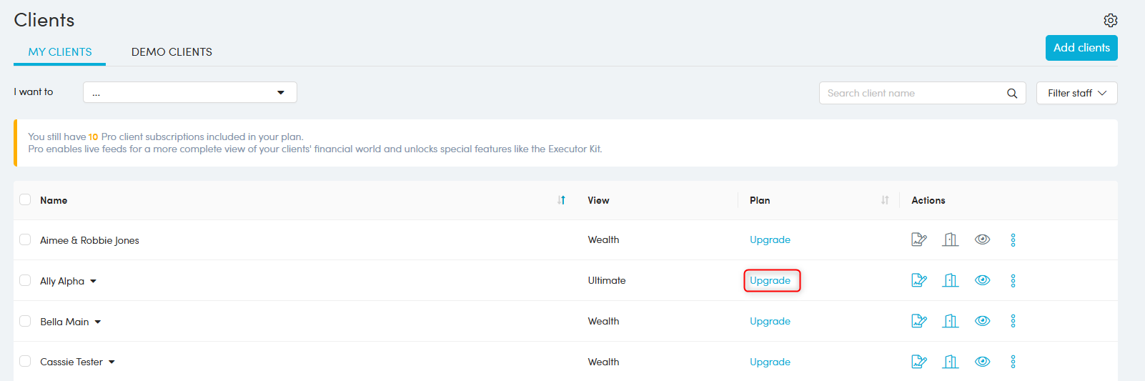This screenshot has width=1145, height=381.
Task: Check the box for Aimee & Robbie Jones
Action: (25, 239)
